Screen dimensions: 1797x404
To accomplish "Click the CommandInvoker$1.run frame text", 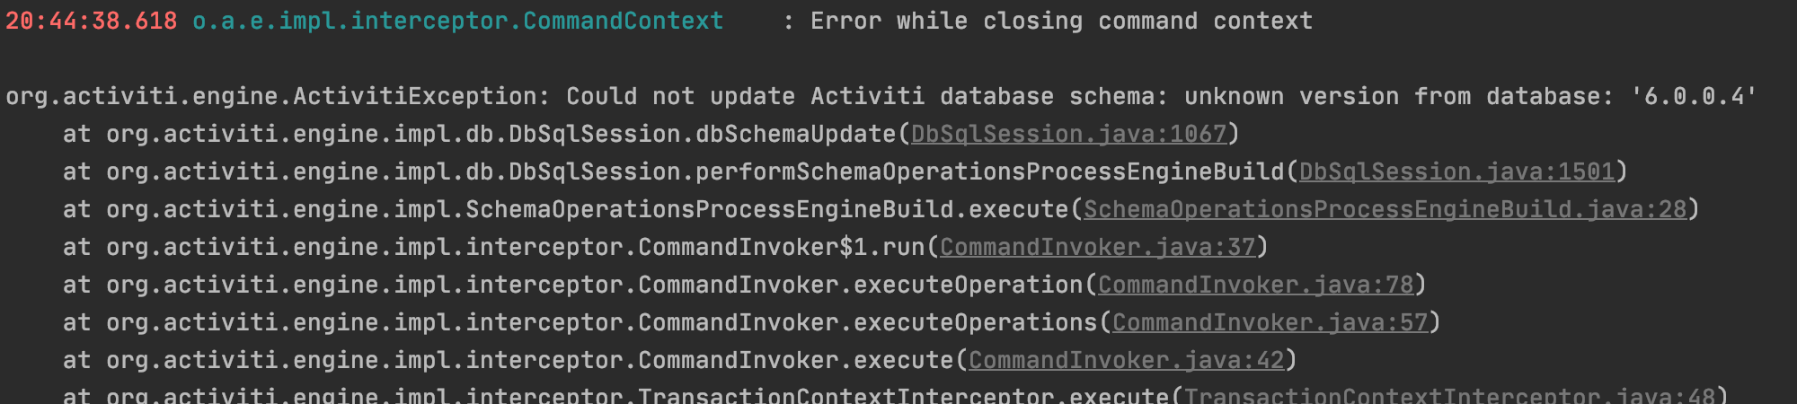I will tap(781, 247).
